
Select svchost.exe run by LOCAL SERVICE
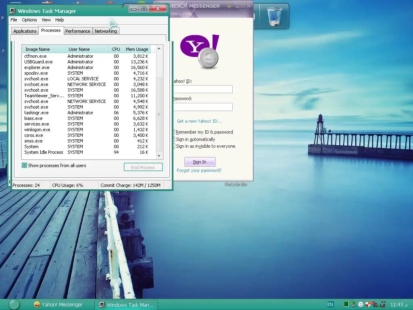tap(86, 79)
